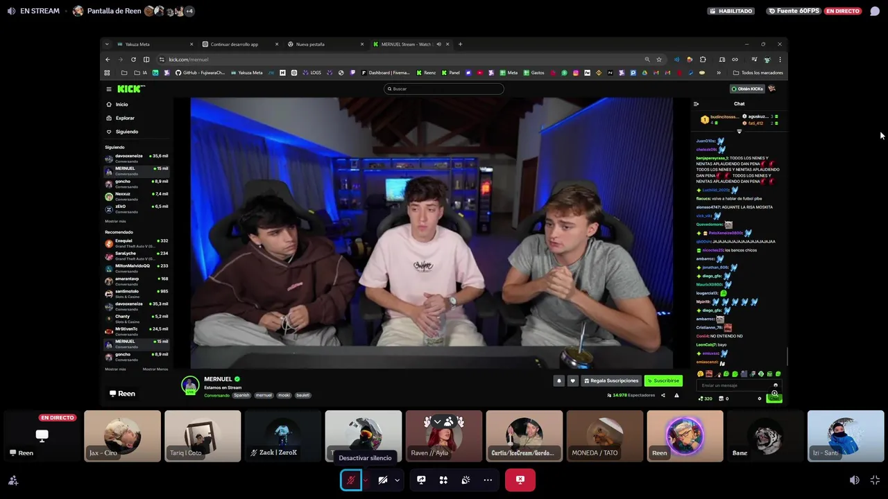This screenshot has height=499, width=888.
Task: Open microphone options dropdown arrow
Action: pos(366,480)
